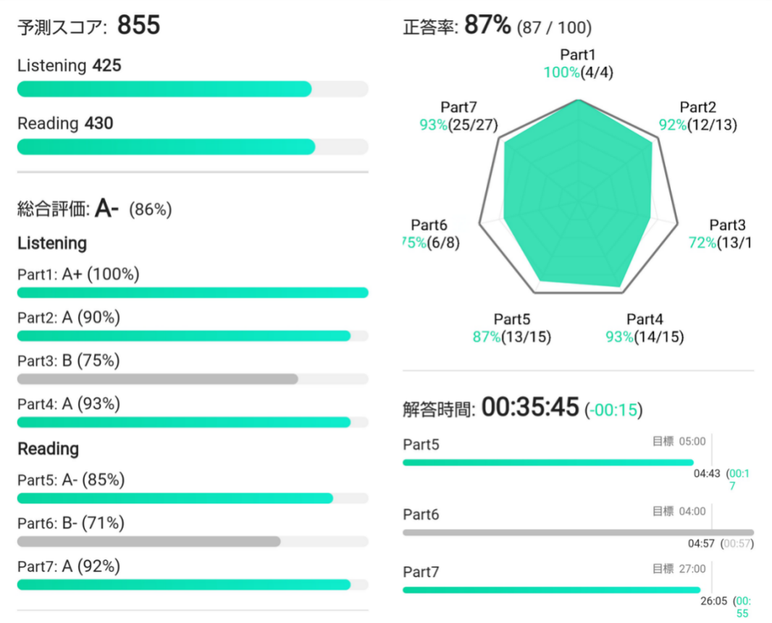
Task: Click the gray Part6 answer time bar
Action: point(577,532)
